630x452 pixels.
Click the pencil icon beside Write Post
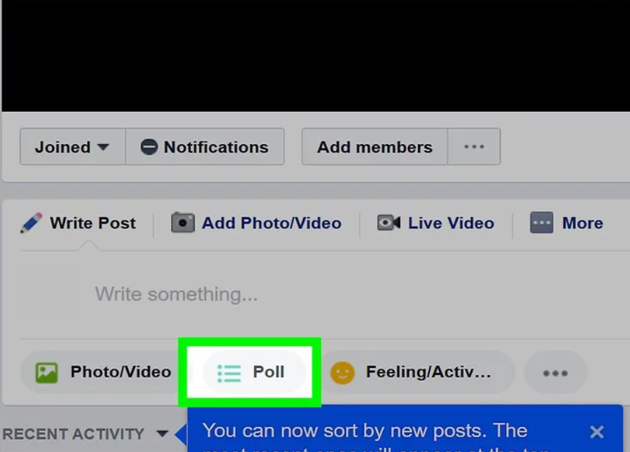31,223
